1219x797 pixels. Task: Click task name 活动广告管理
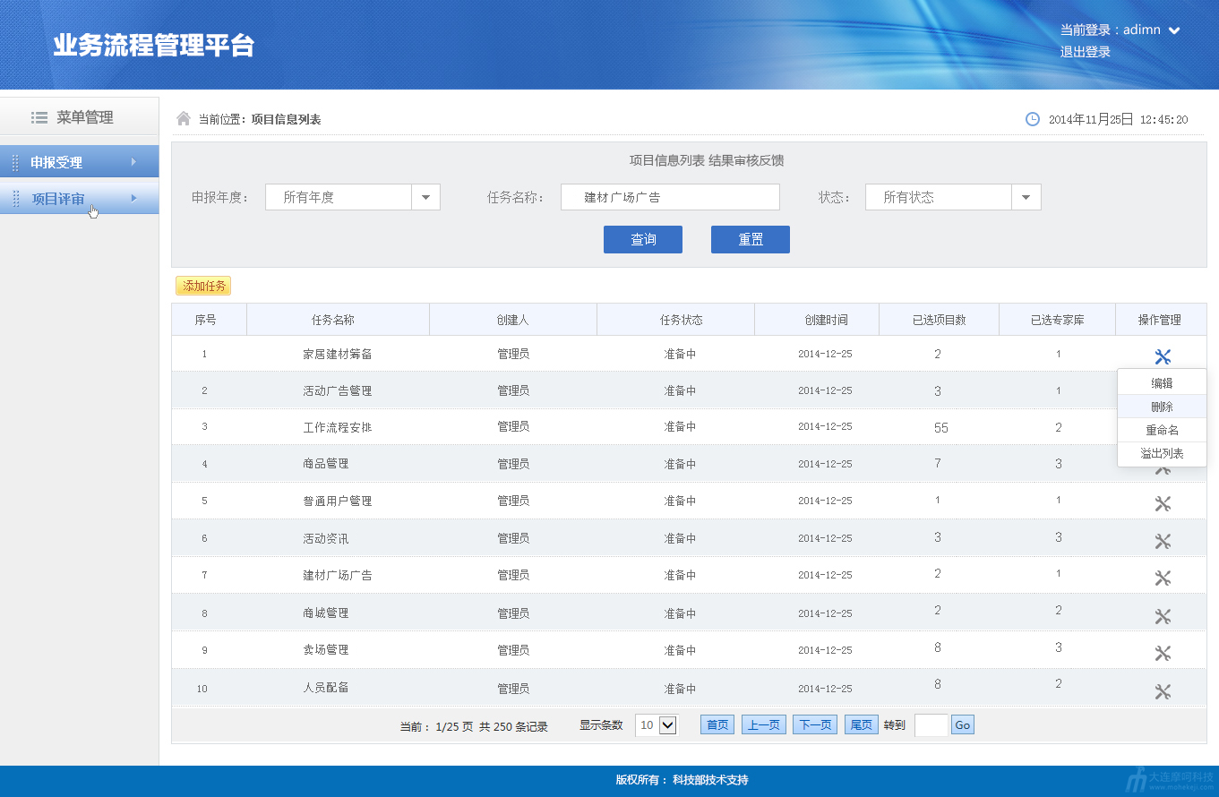[338, 391]
